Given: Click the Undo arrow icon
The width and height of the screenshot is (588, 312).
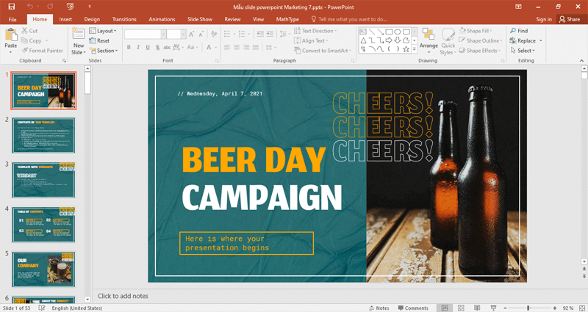Looking at the screenshot, I should click(x=30, y=7).
